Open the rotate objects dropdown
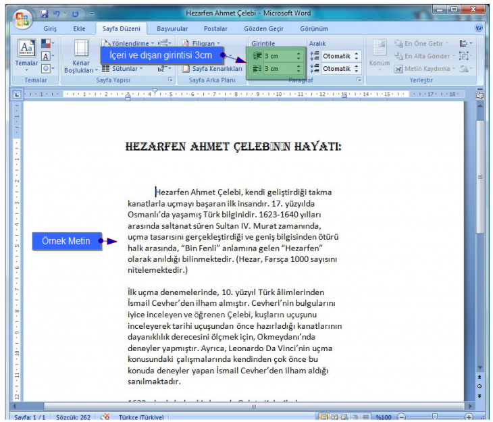 pos(465,69)
